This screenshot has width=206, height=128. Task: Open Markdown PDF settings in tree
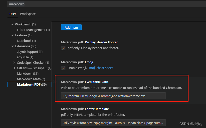(x=29, y=84)
